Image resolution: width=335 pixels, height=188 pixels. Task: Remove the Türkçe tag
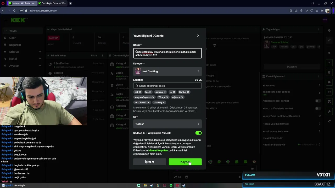click(x=167, y=97)
